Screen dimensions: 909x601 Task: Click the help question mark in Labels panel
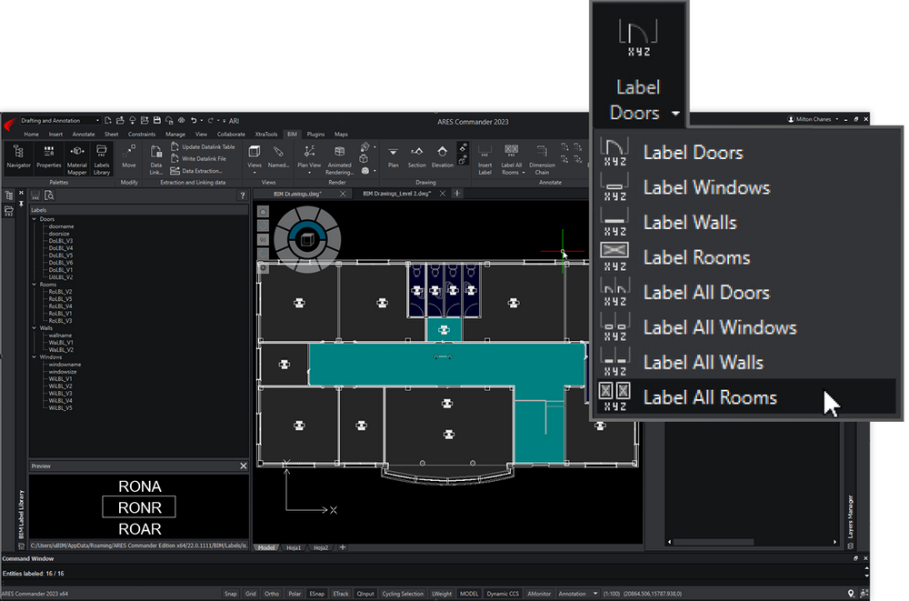(x=243, y=195)
